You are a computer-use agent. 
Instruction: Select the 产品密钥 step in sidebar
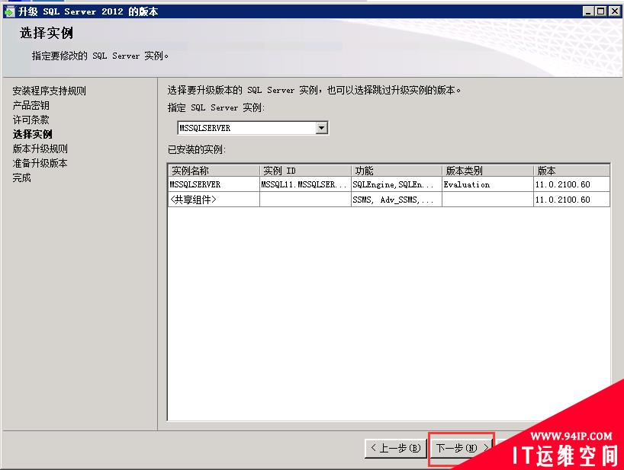(31, 105)
